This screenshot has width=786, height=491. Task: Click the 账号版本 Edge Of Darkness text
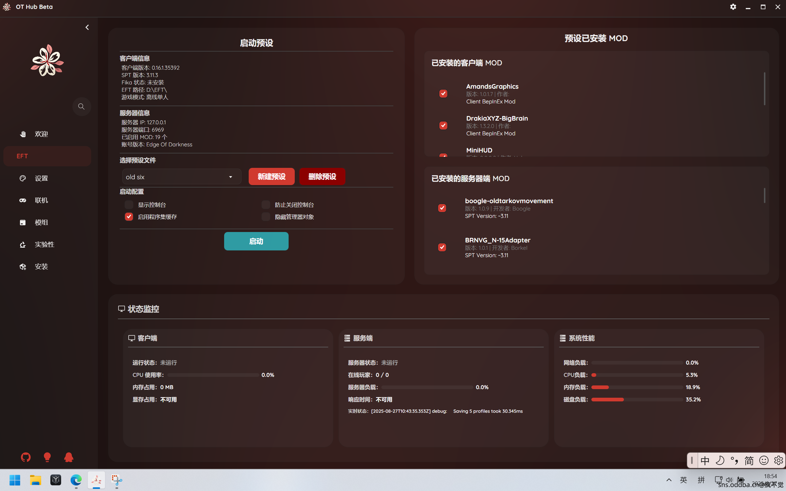pos(157,145)
